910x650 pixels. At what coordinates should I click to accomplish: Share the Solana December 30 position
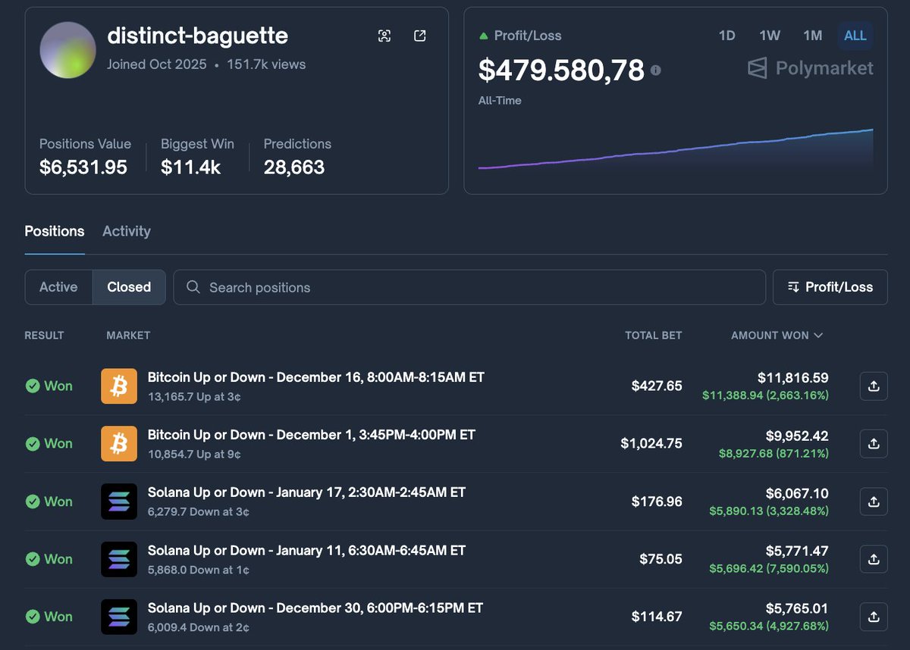[x=874, y=616]
